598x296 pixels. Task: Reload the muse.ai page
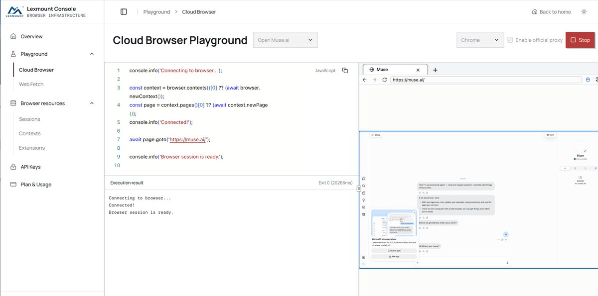point(384,80)
